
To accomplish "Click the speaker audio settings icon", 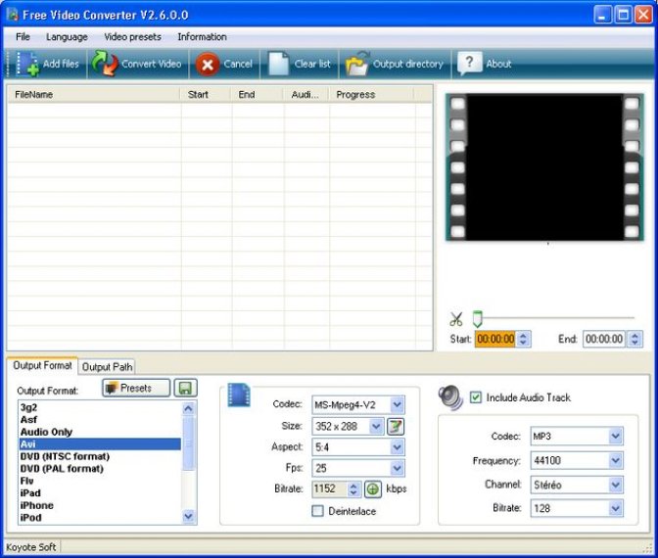I will (450, 396).
